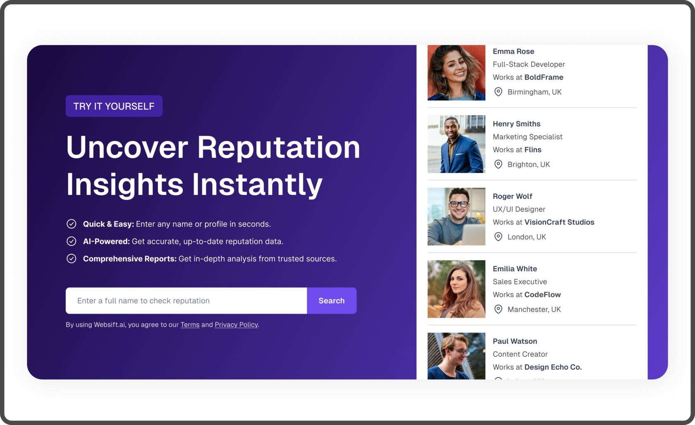
Task: Select Henry Smiths' profile photo
Action: pos(456,144)
